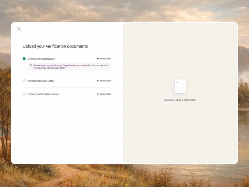Open "What's this?" for S-Corp Confirmation Letter
This screenshot has width=249, height=187.
pyautogui.click(x=104, y=94)
